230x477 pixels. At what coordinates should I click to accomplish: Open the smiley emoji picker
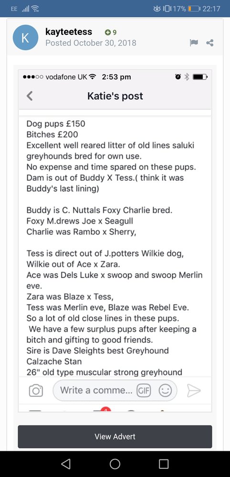coord(165,391)
